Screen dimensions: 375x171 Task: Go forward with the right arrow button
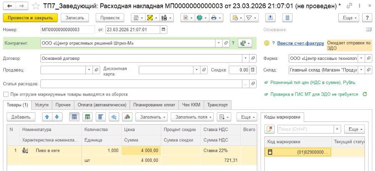pos(22,6)
